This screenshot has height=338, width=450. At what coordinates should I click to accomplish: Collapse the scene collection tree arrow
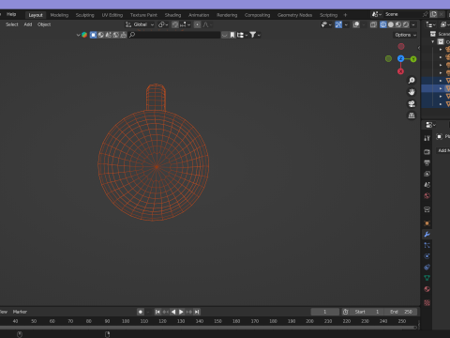coord(433,41)
